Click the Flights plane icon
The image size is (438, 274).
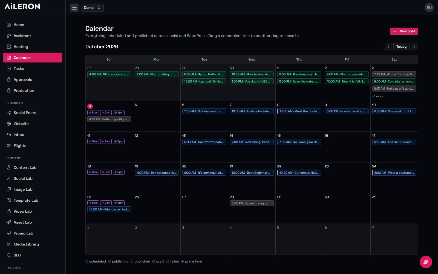pyautogui.click(x=9, y=145)
